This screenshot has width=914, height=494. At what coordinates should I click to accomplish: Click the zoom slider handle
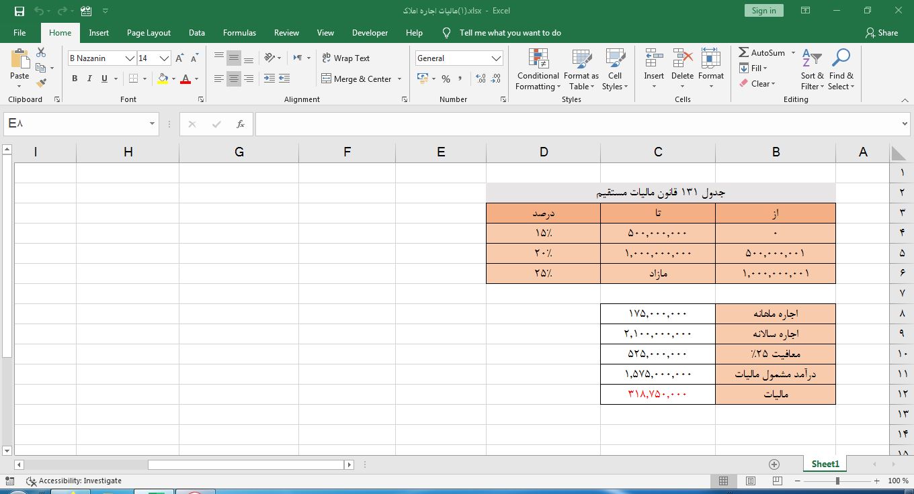tap(837, 481)
